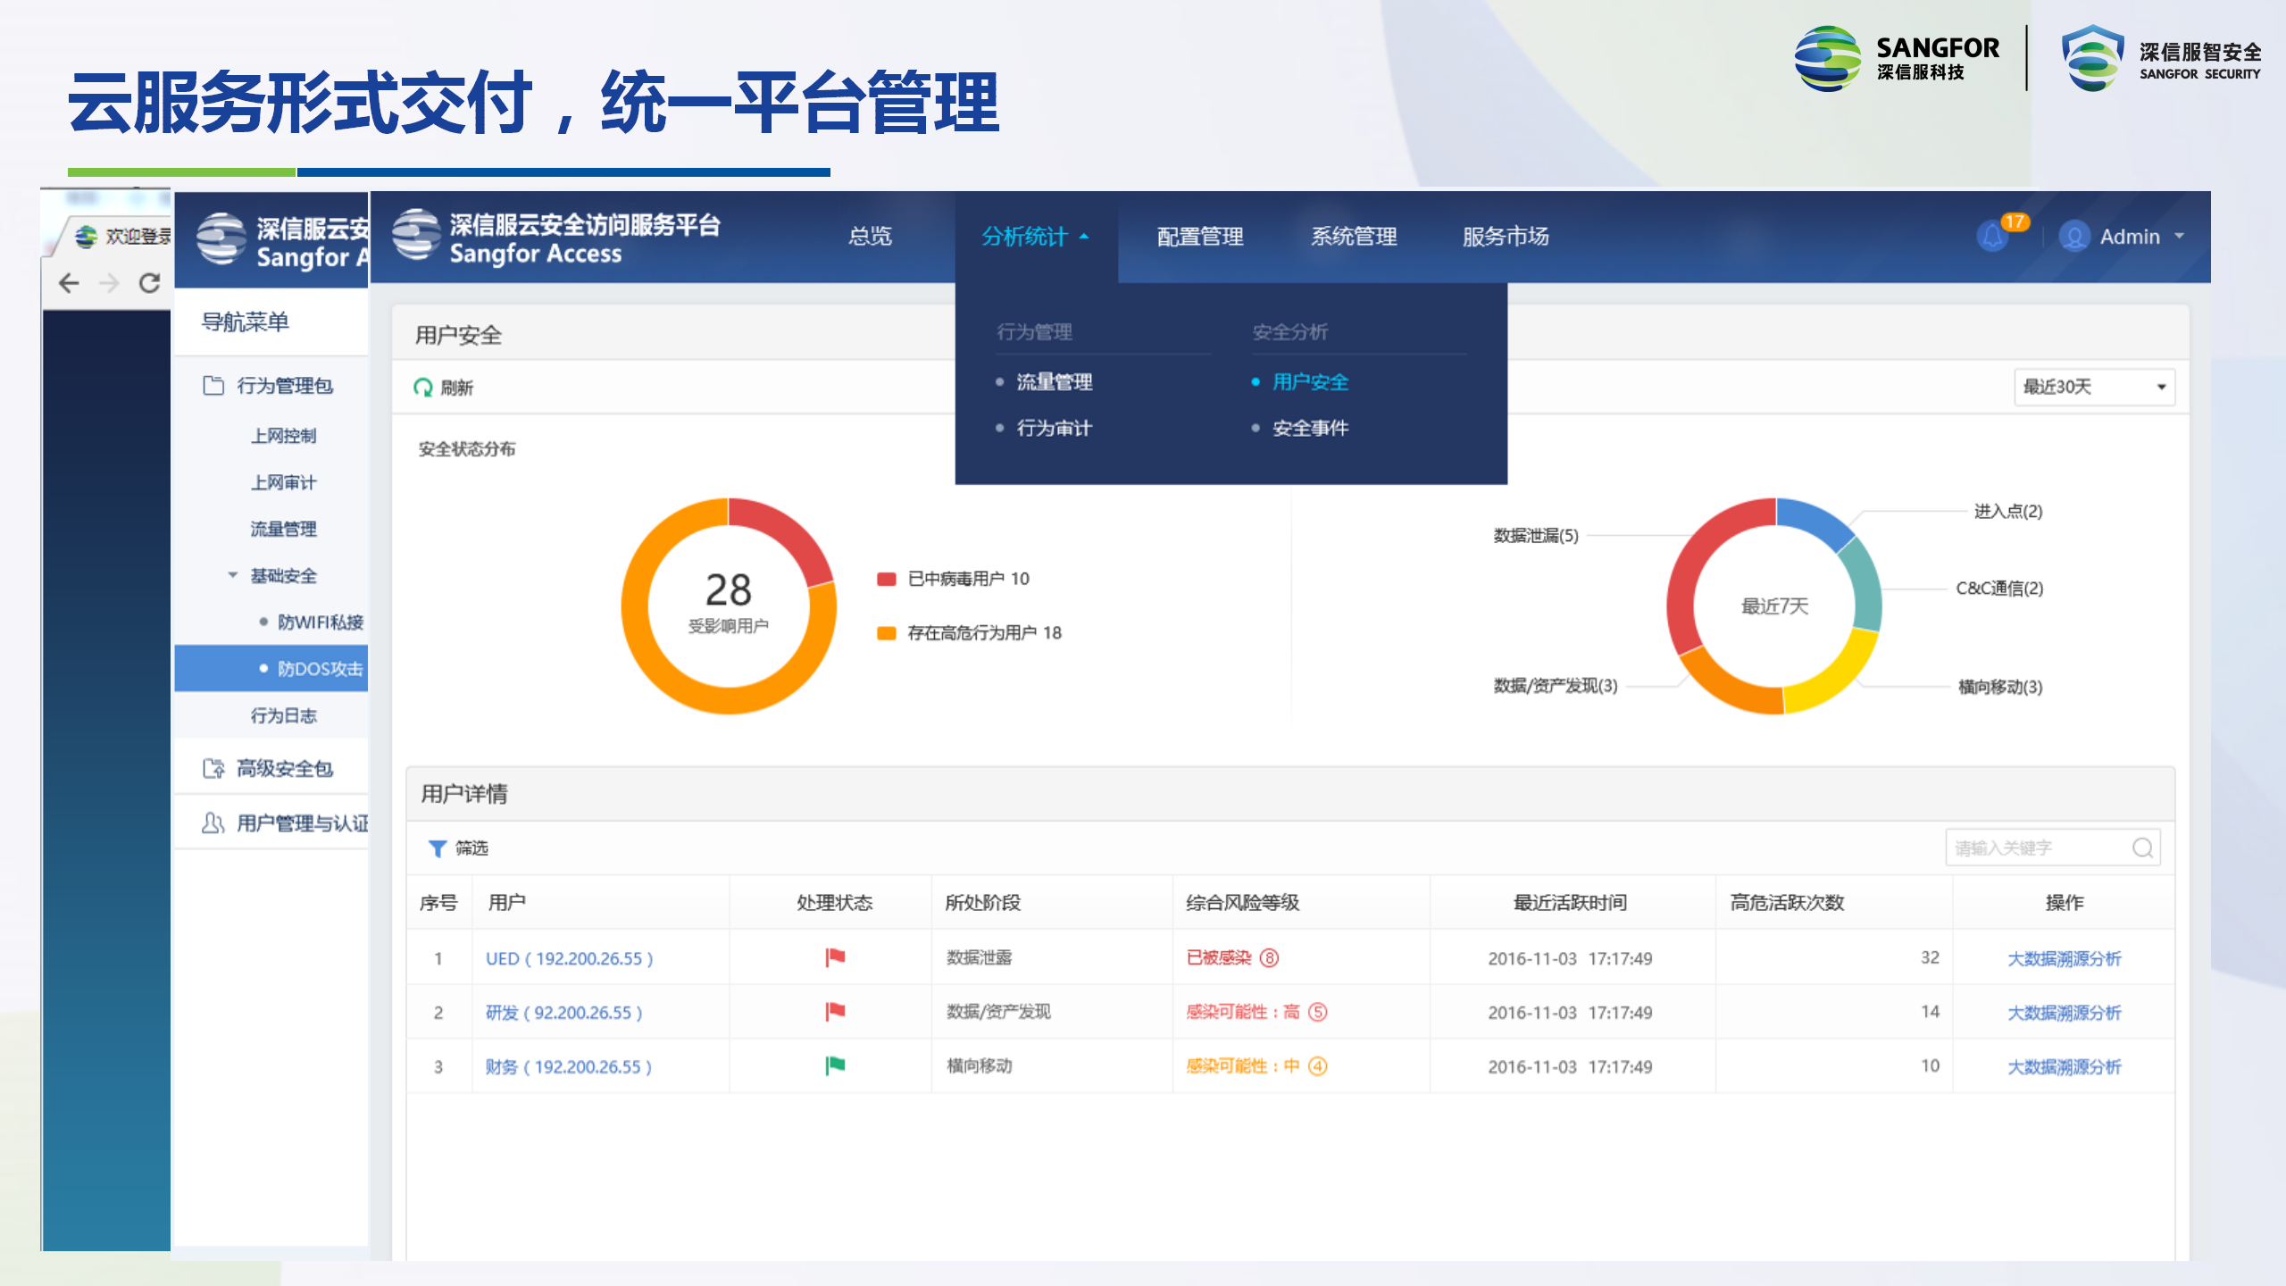Viewport: 2286px width, 1286px height.
Task: Click the circled 4 risk badge
Action: pos(1318,1065)
